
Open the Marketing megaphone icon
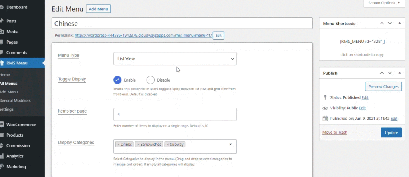click(2, 167)
